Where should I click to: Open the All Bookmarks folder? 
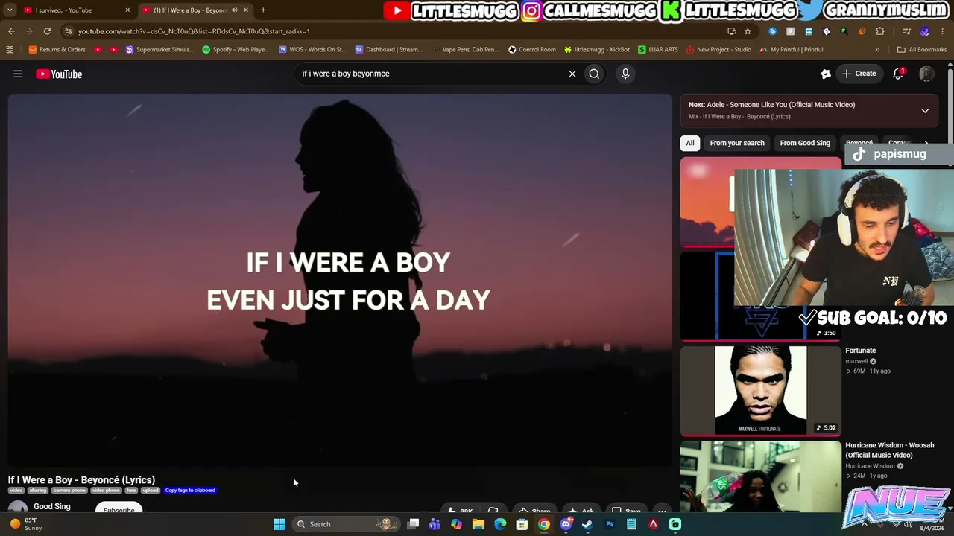click(922, 50)
